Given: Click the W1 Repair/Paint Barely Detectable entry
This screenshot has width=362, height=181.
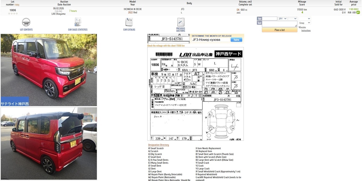Looking at the screenshot, I should (x=165, y=174).
